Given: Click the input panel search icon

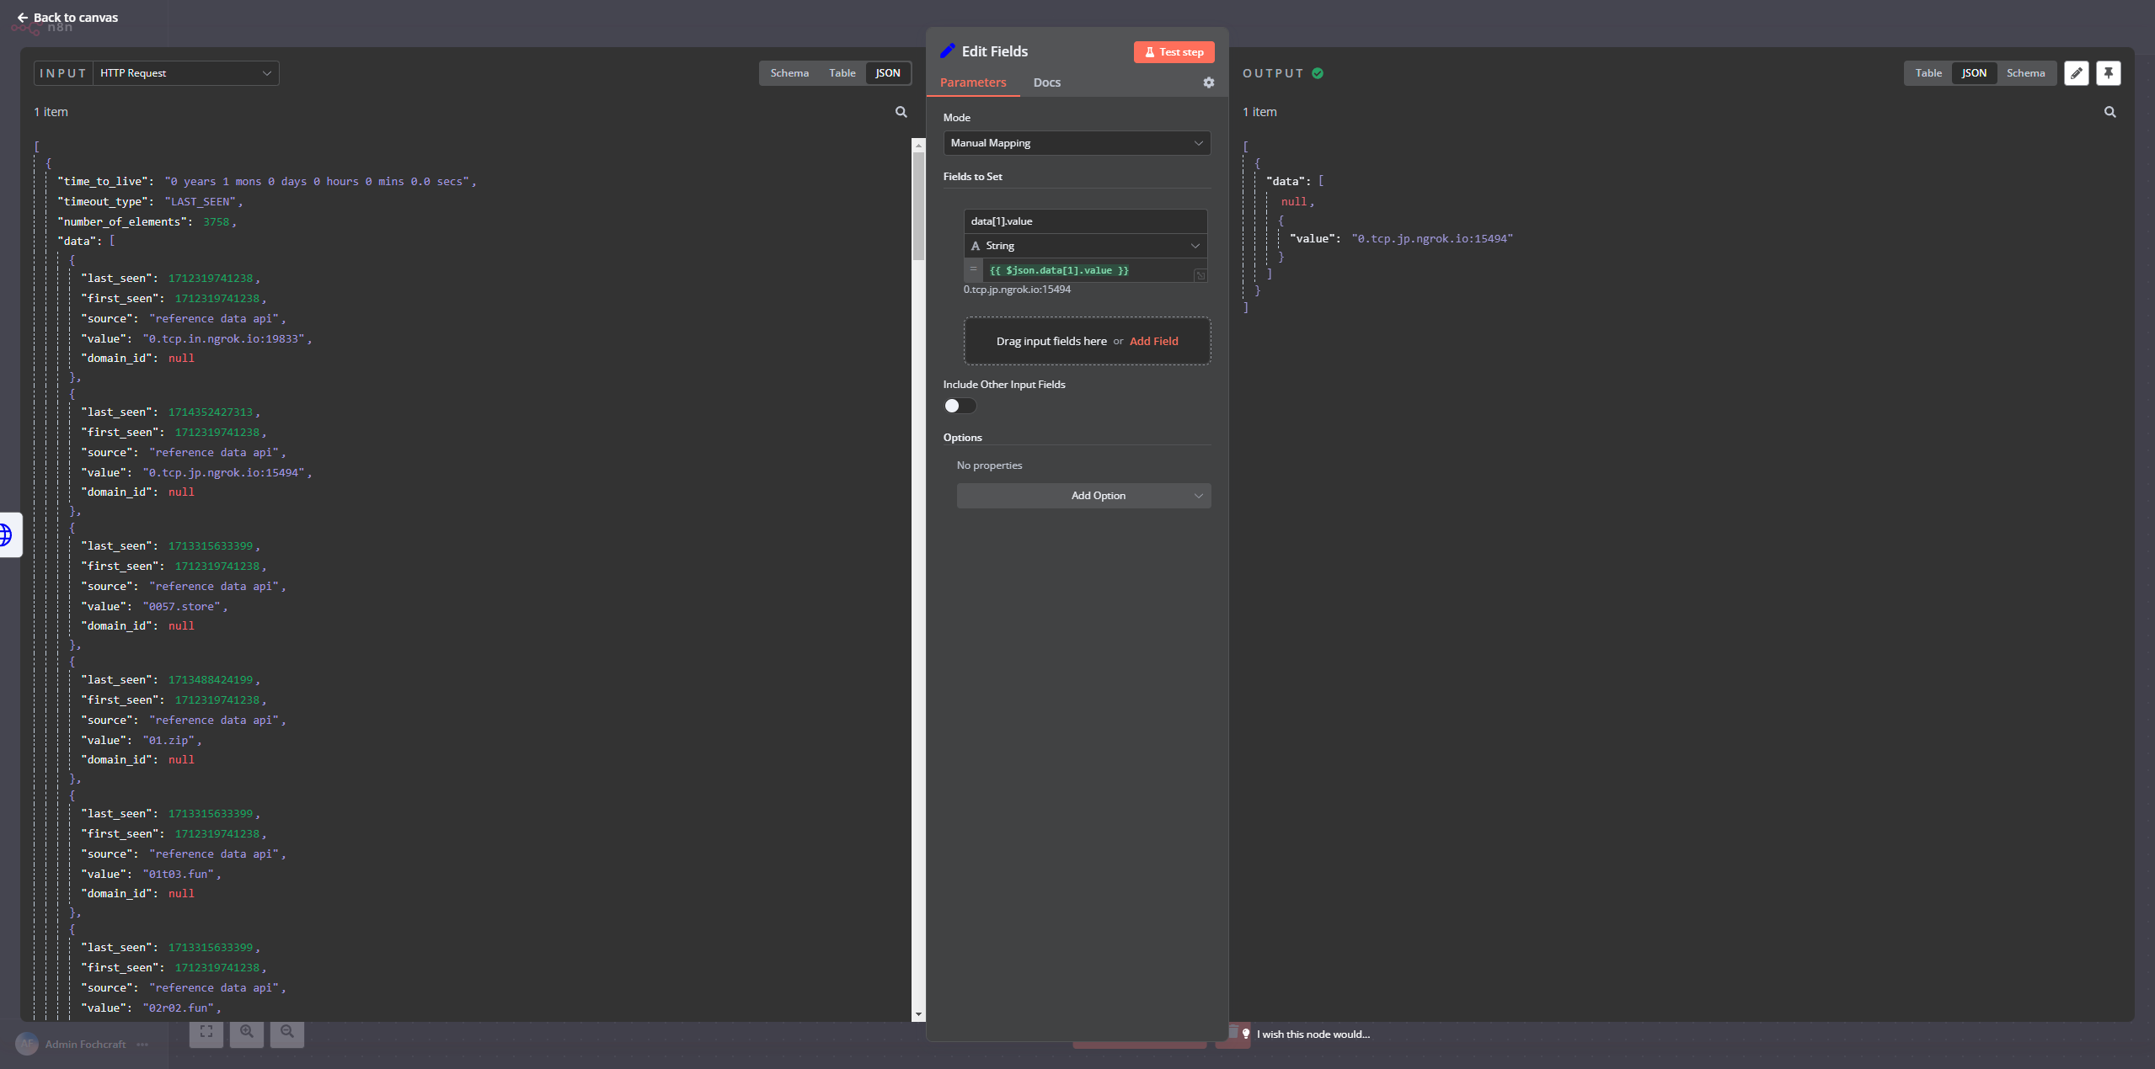Looking at the screenshot, I should (x=901, y=112).
